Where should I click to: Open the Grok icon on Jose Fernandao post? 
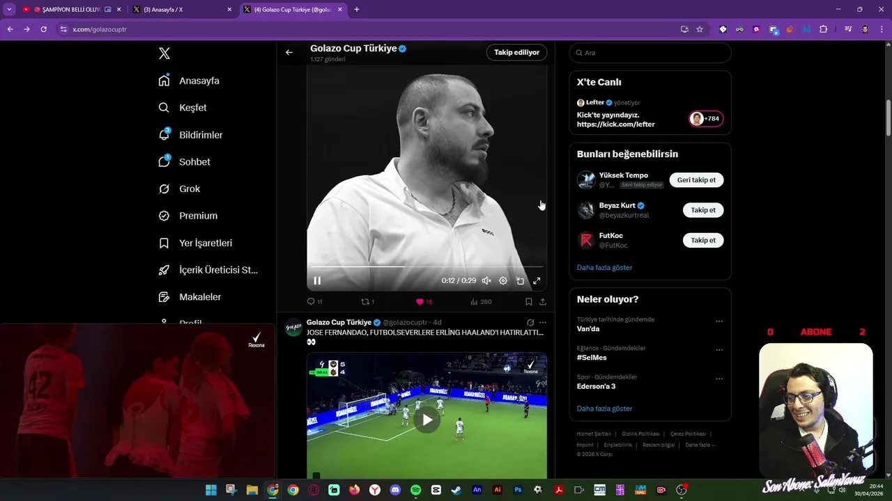click(x=530, y=323)
